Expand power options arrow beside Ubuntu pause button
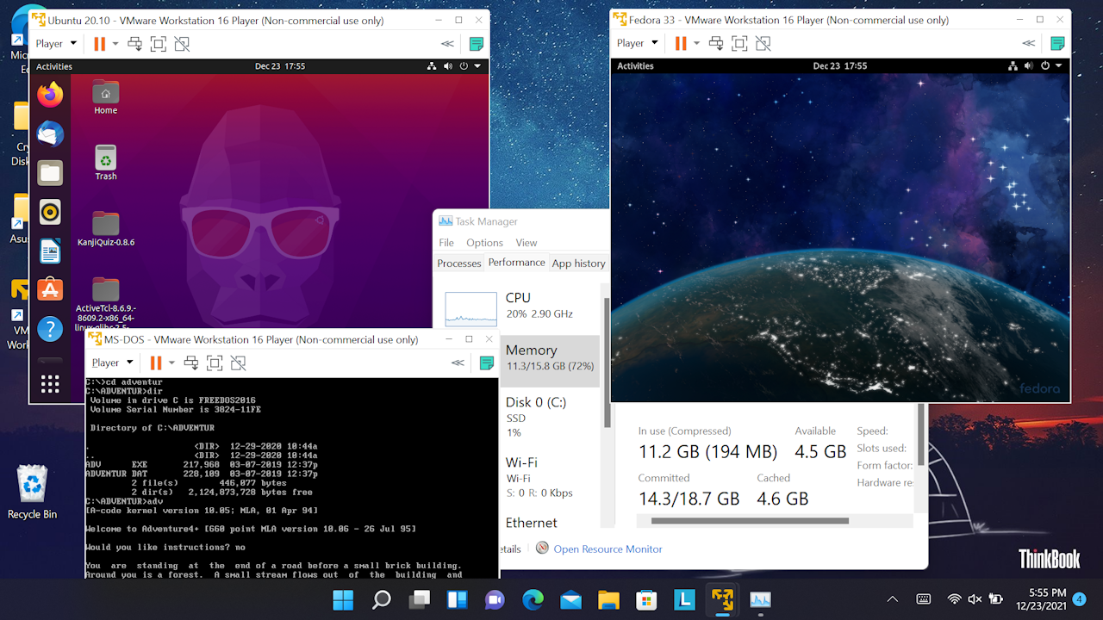1103x620 pixels. pos(115,44)
